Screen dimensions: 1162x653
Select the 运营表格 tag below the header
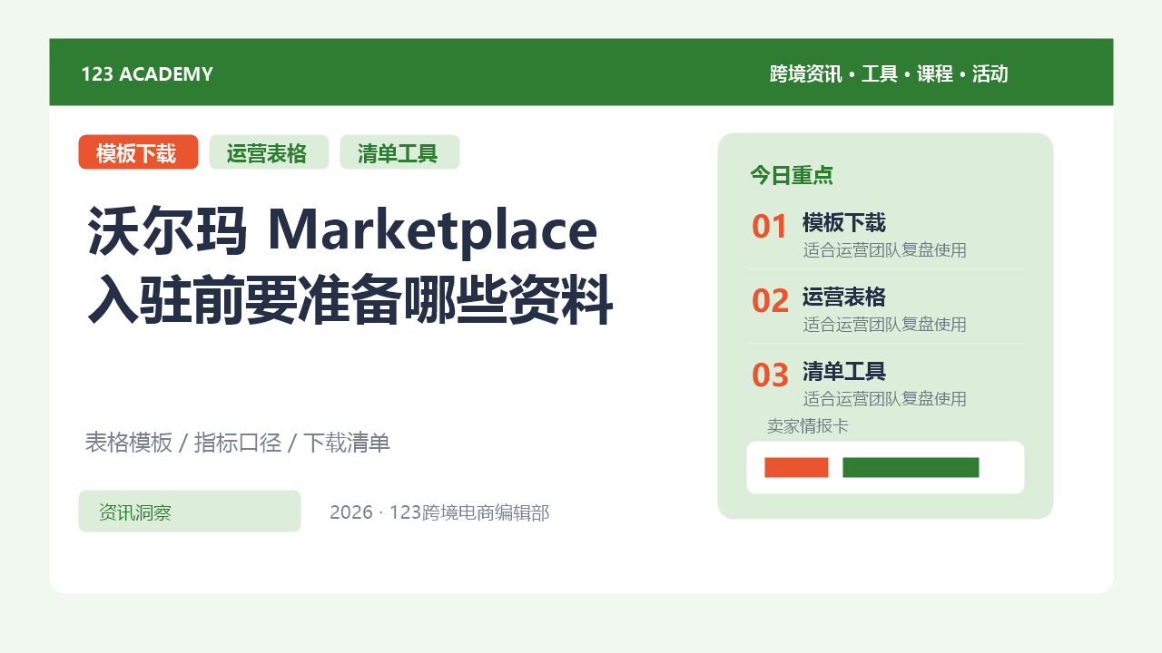[x=269, y=152]
